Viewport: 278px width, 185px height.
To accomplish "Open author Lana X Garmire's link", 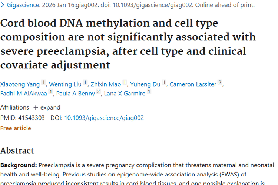I will (x=125, y=94).
